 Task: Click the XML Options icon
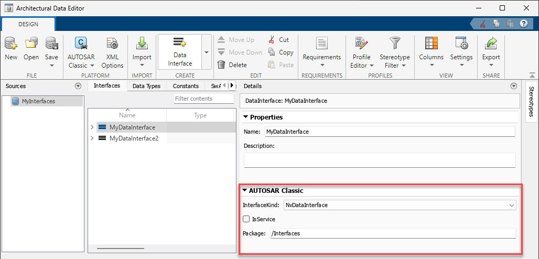pos(112,44)
